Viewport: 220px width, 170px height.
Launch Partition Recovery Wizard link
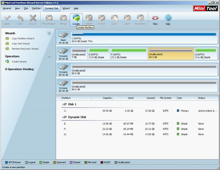(25, 49)
